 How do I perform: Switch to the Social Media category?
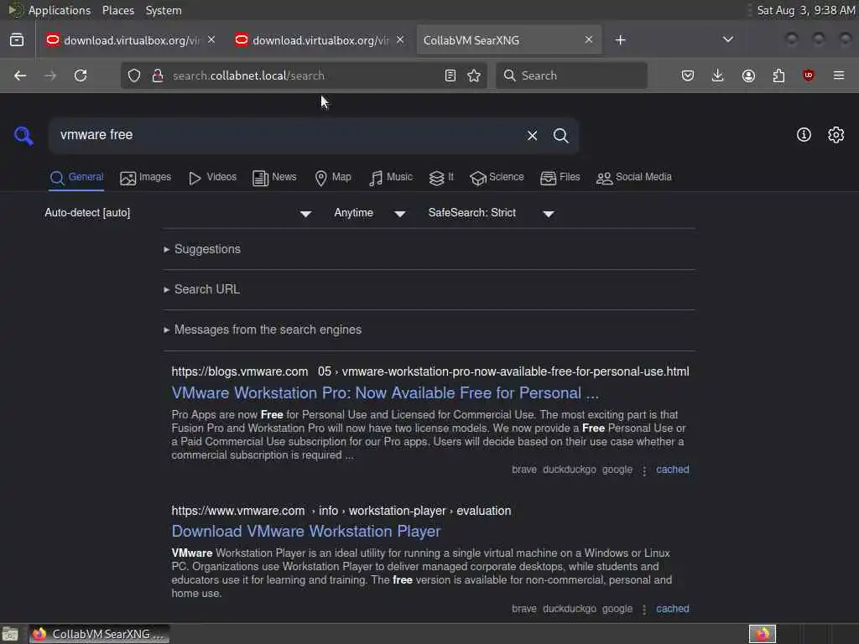pos(634,178)
